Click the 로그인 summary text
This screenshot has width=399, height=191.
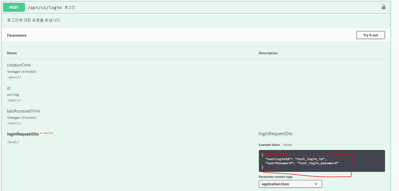click(70, 8)
